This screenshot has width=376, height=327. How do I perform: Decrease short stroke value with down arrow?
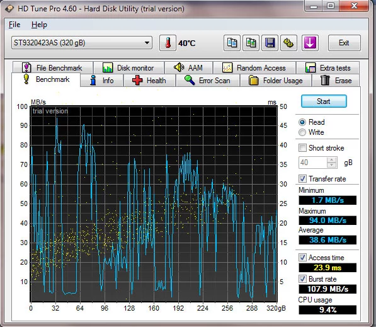[332, 165]
